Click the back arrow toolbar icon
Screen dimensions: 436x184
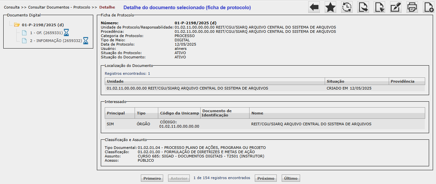coord(314,7)
